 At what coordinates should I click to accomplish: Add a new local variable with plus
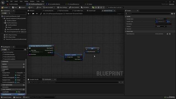(24, 90)
